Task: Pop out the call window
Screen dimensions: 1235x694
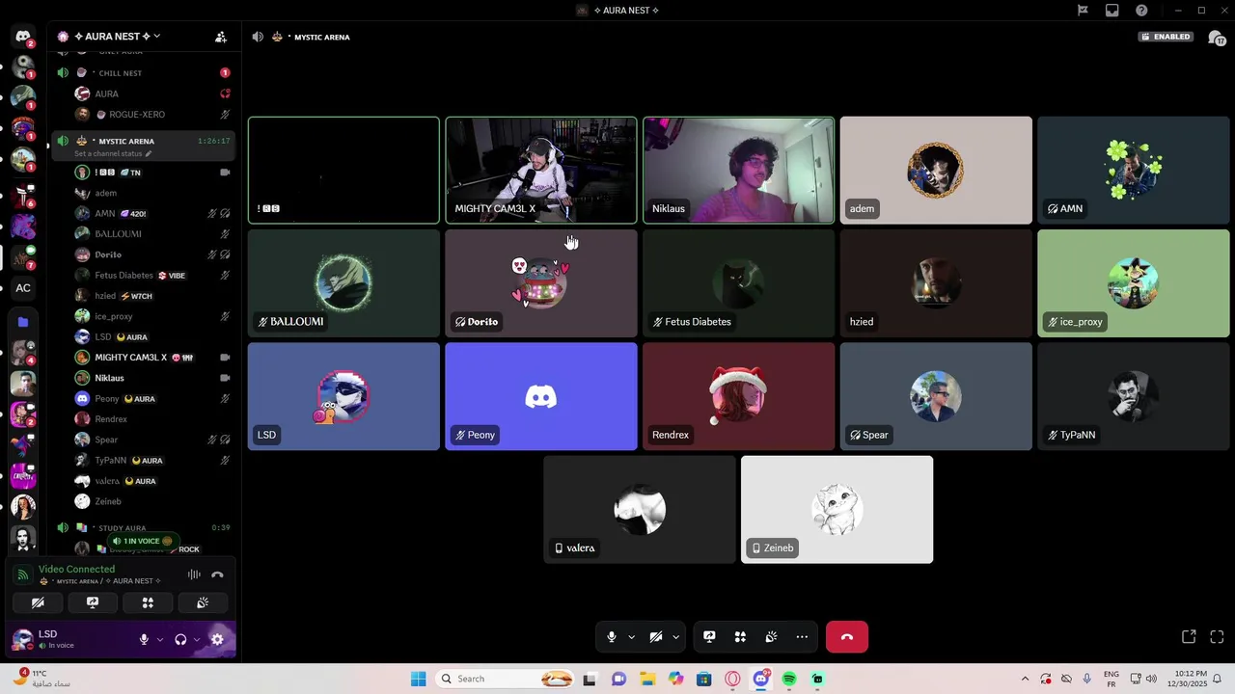Action: pyautogui.click(x=1189, y=637)
